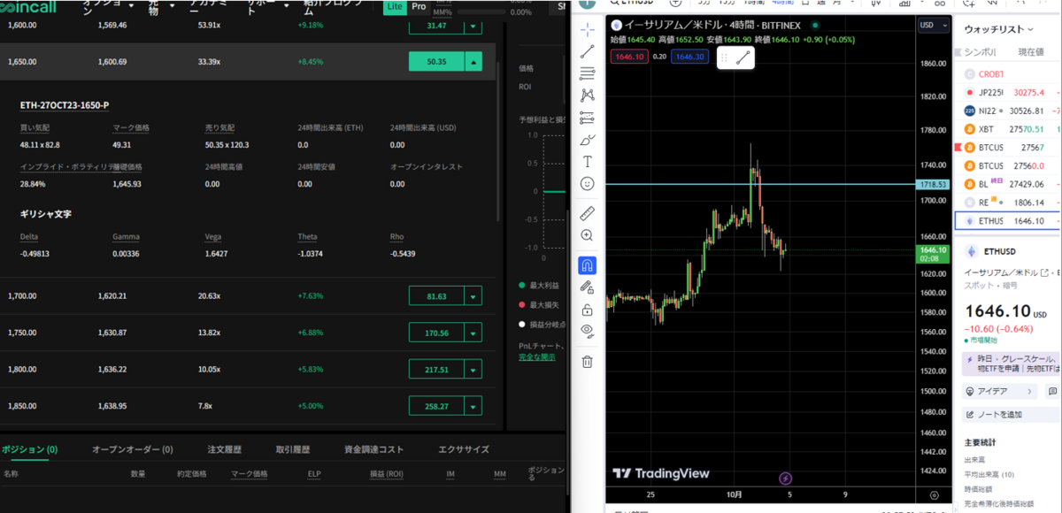
Task: Open the アイデア button in details panel
Action: pos(1000,391)
